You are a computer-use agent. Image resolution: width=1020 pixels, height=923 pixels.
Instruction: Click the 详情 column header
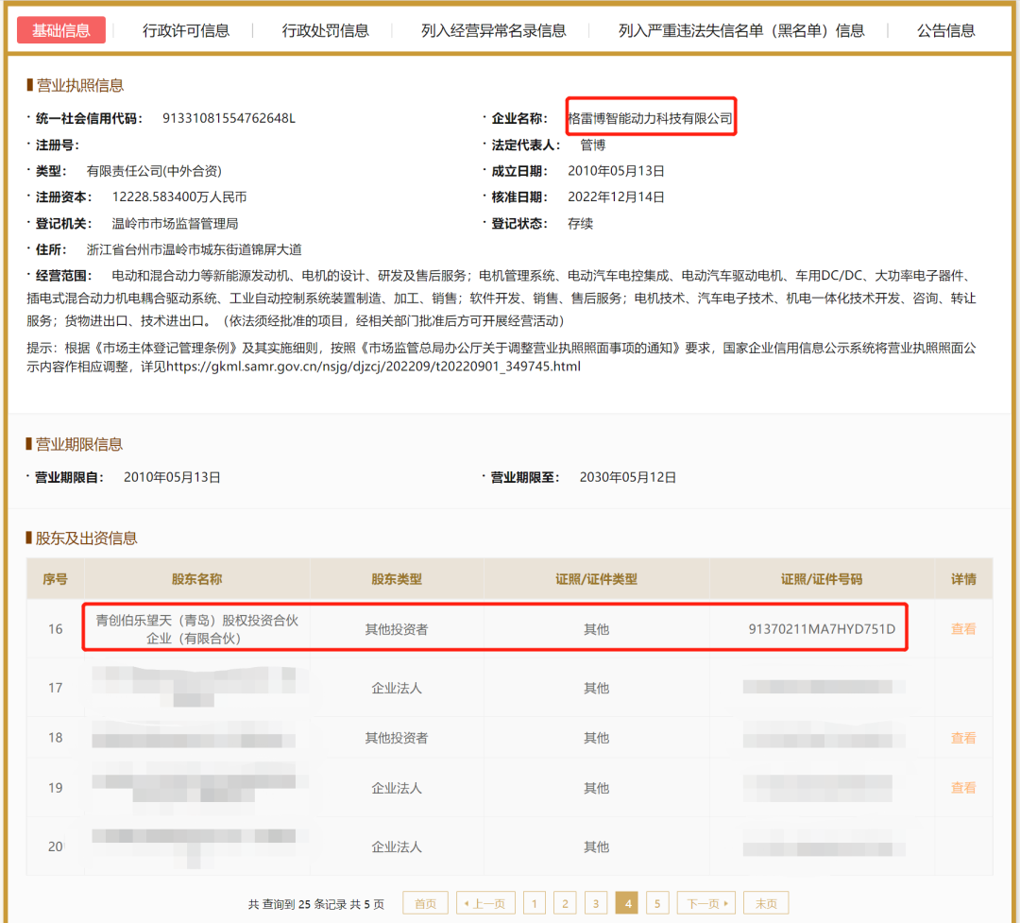(963, 579)
